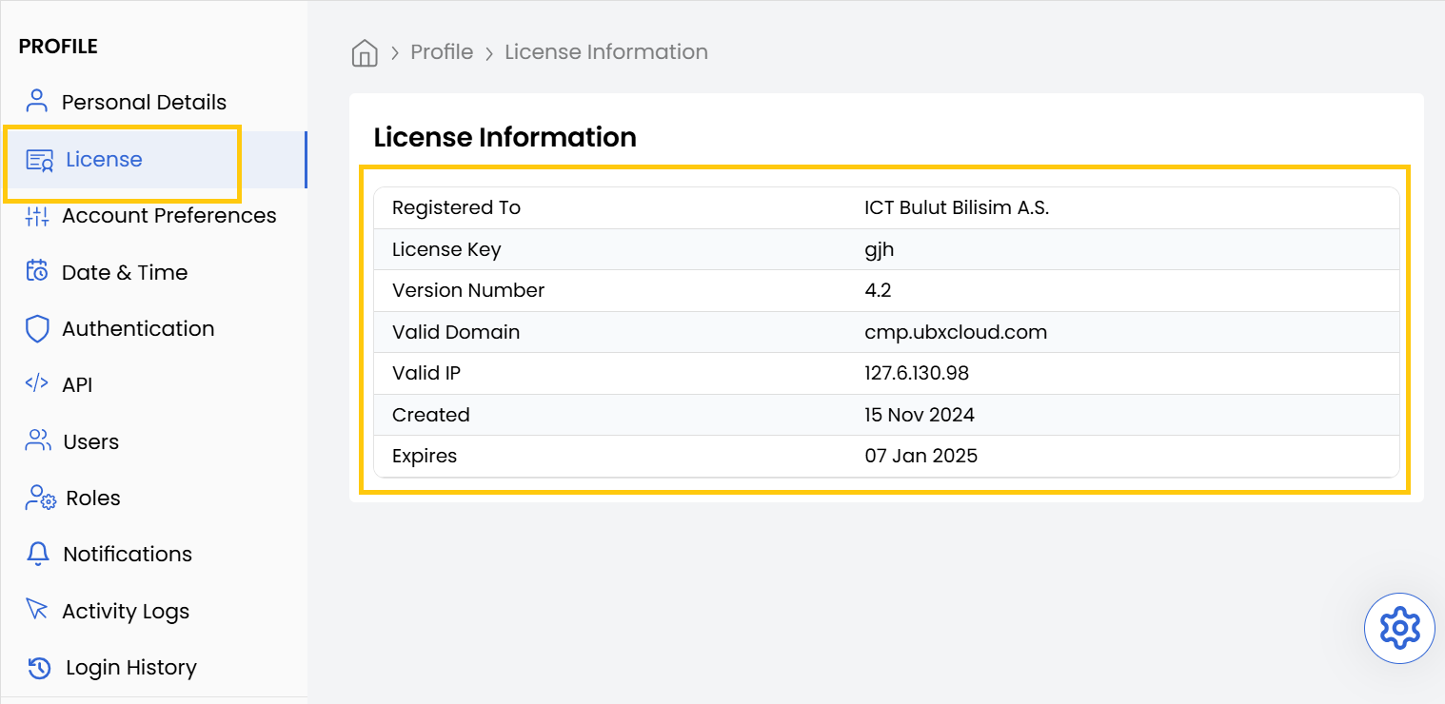Click the Date & Time calendar icon
1445x704 pixels.
click(36, 272)
